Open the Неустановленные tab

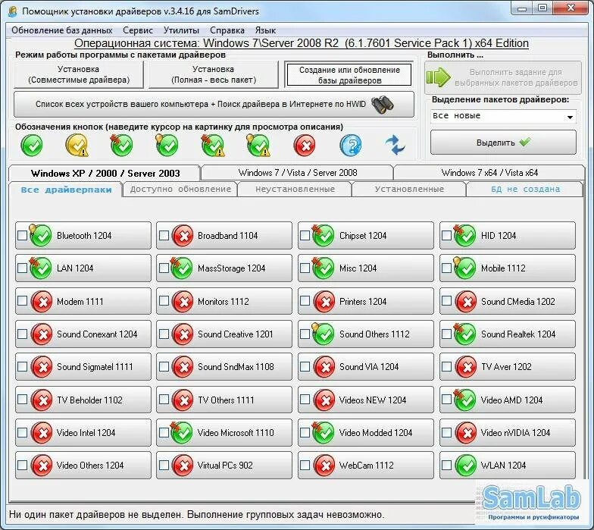295,190
